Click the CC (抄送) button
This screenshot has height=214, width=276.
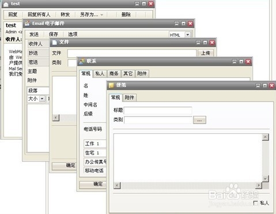pos(38,53)
